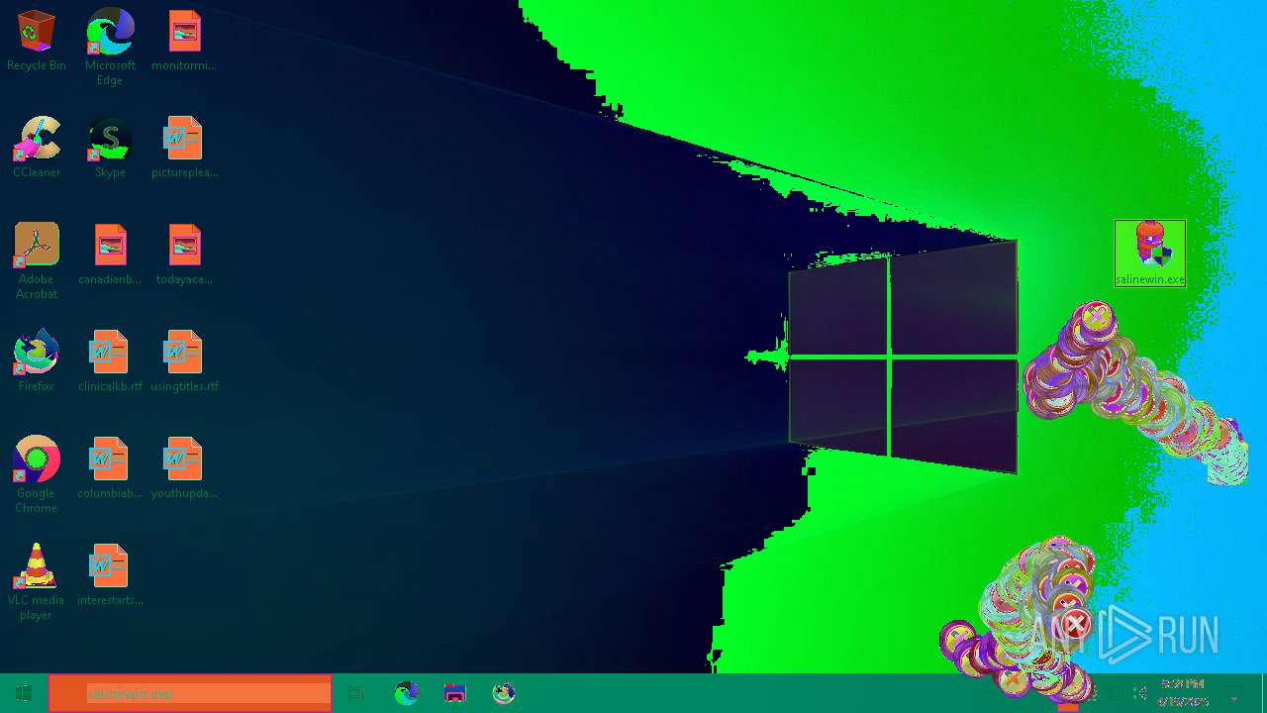Launch Microsoft Edge from the taskbar

(407, 693)
